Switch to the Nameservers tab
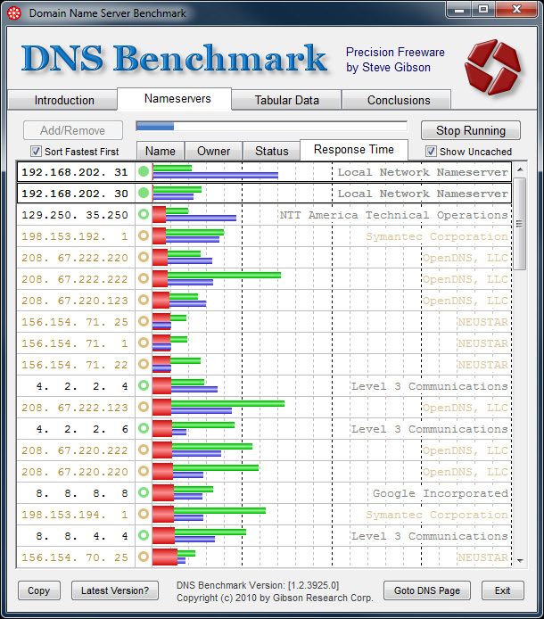 [x=174, y=99]
